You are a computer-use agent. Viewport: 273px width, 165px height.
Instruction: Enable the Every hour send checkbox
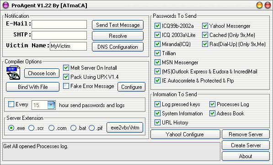coord(11,104)
